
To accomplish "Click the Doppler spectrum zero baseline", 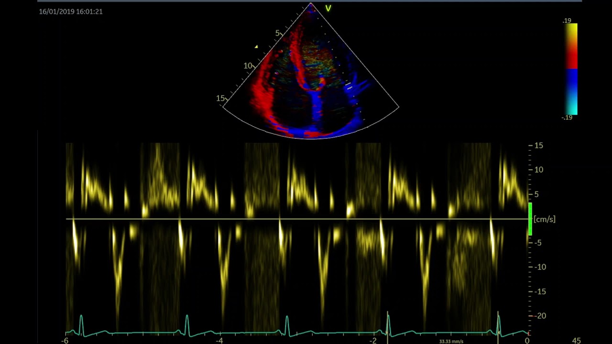I will click(297, 219).
